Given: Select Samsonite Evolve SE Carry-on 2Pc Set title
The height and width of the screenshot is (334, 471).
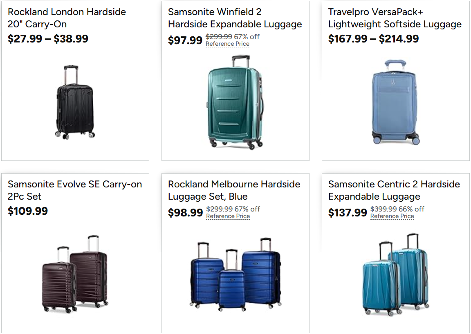Looking at the screenshot, I should (75, 190).
